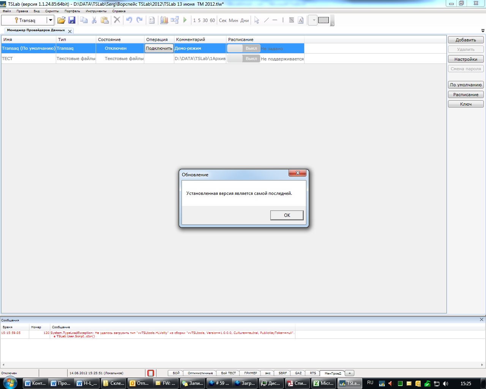Open the folder icon in toolbar
Viewport: 486px width, 389px height.
tap(61, 20)
